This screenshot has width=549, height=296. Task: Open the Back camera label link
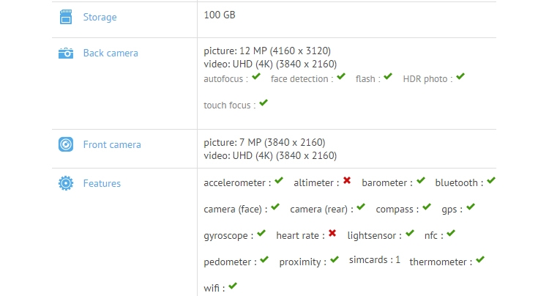click(111, 53)
